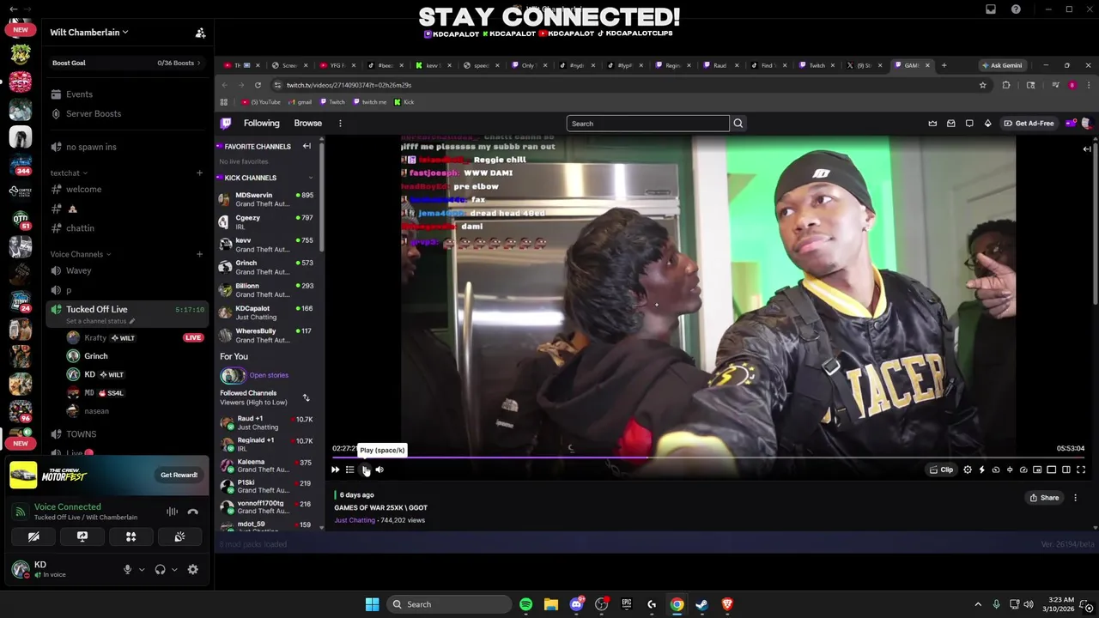1099x618 pixels.
Task: Disconnect from Discord voice call
Action: [x=192, y=512]
